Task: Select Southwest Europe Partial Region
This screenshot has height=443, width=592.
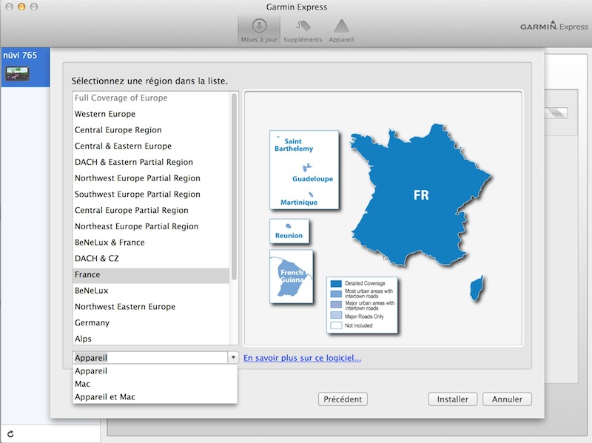Action: pyautogui.click(x=151, y=194)
